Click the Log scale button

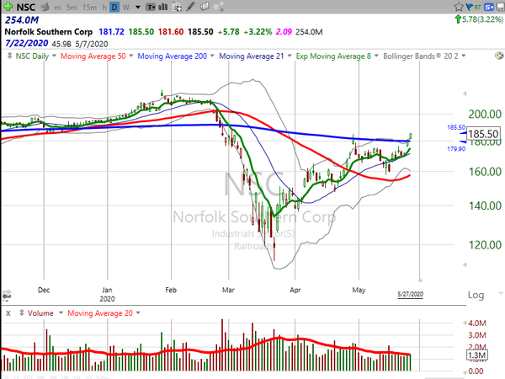(x=476, y=295)
